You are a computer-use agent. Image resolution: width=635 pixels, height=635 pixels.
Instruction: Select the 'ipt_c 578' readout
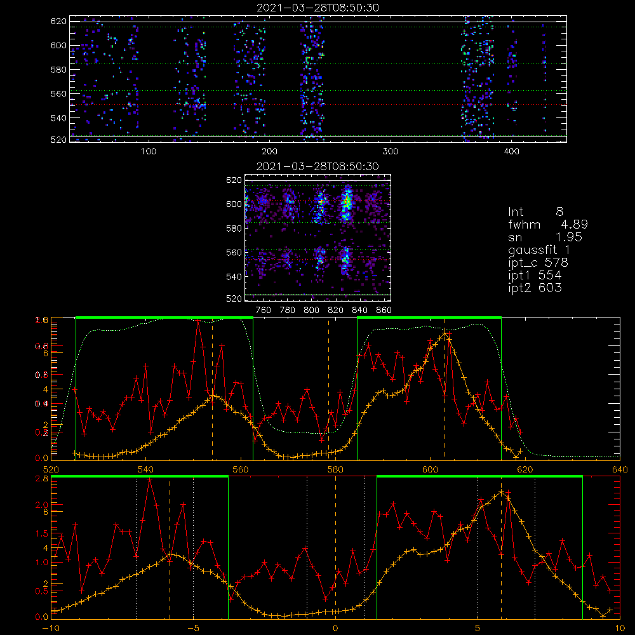tap(538, 263)
